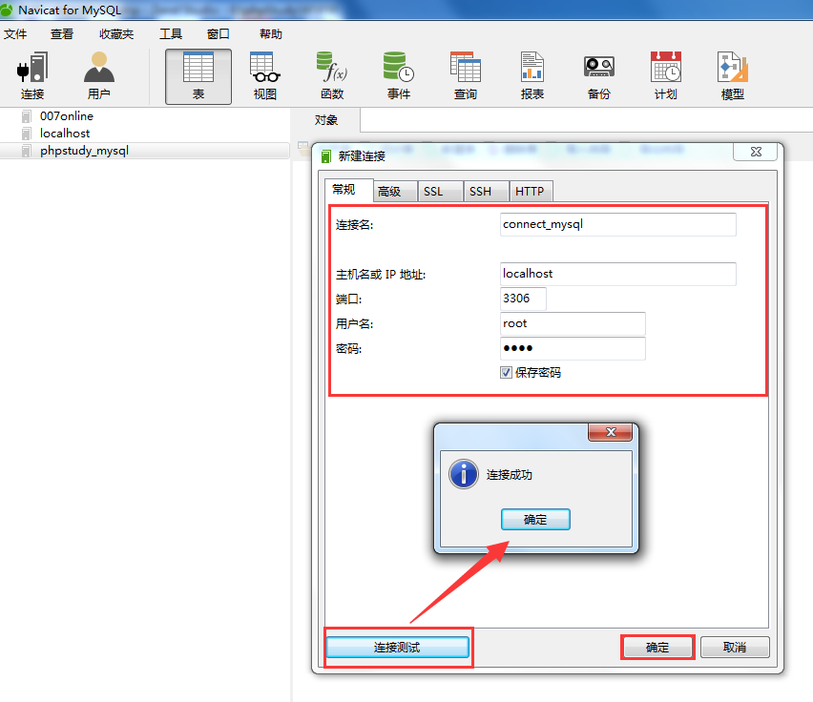
Task: Switch to the SSL tab
Action: point(440,191)
